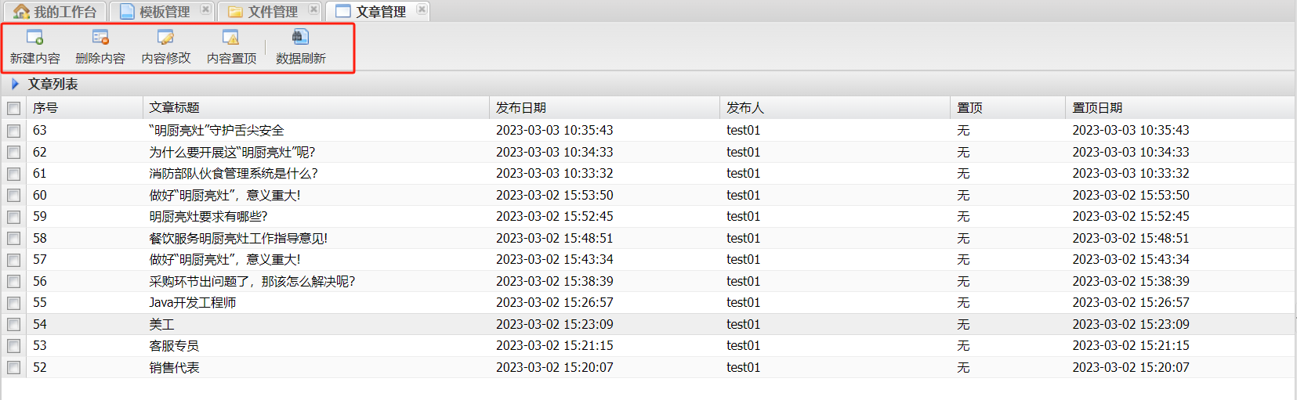Refresh data with 数据刷新 icon
The width and height of the screenshot is (1297, 400).
point(300,38)
